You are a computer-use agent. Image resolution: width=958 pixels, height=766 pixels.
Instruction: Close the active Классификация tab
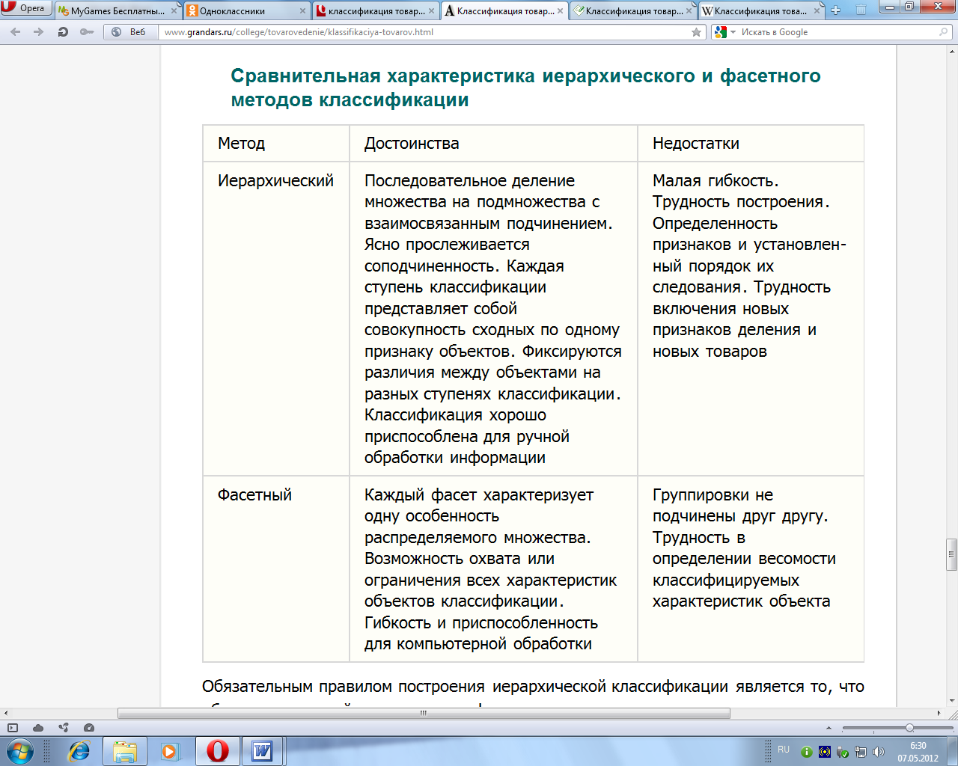pos(560,11)
